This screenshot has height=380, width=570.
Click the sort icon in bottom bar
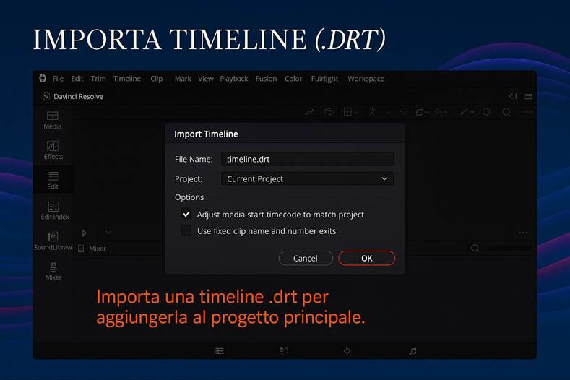pyautogui.click(x=283, y=351)
